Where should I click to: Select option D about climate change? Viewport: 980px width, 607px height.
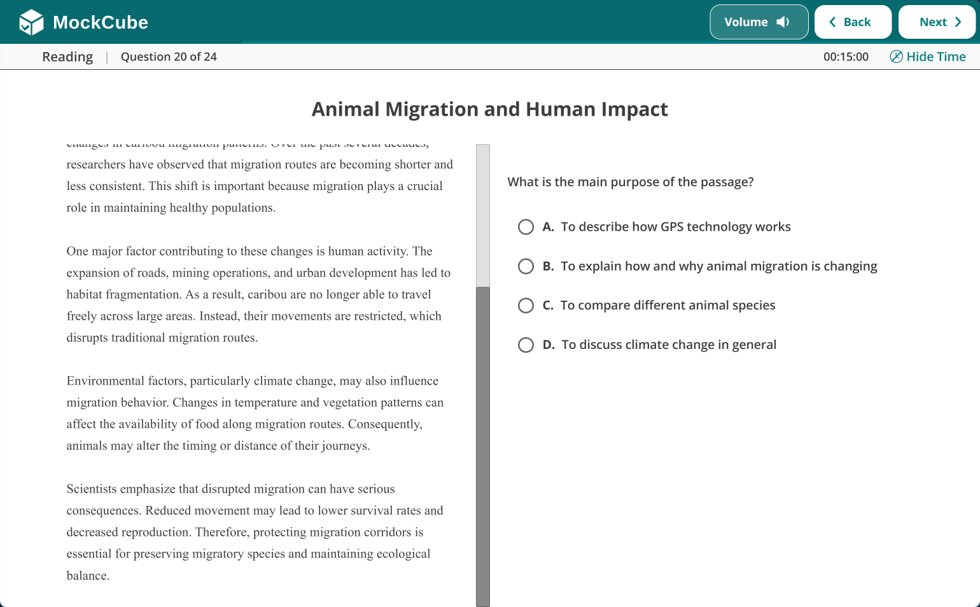coord(526,345)
